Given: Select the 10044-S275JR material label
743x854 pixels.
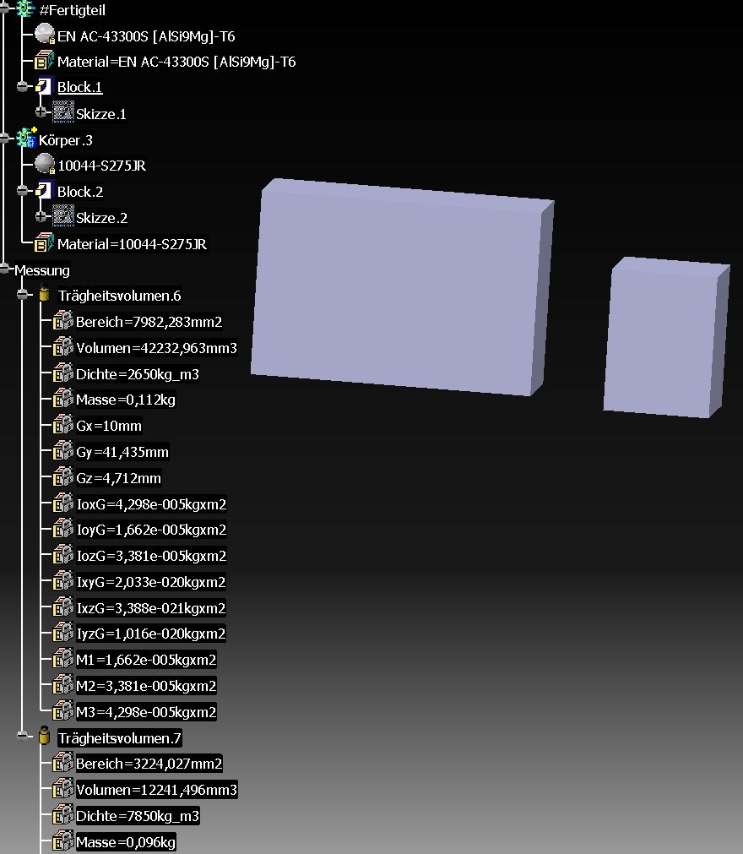Looking at the screenshot, I should [x=102, y=166].
